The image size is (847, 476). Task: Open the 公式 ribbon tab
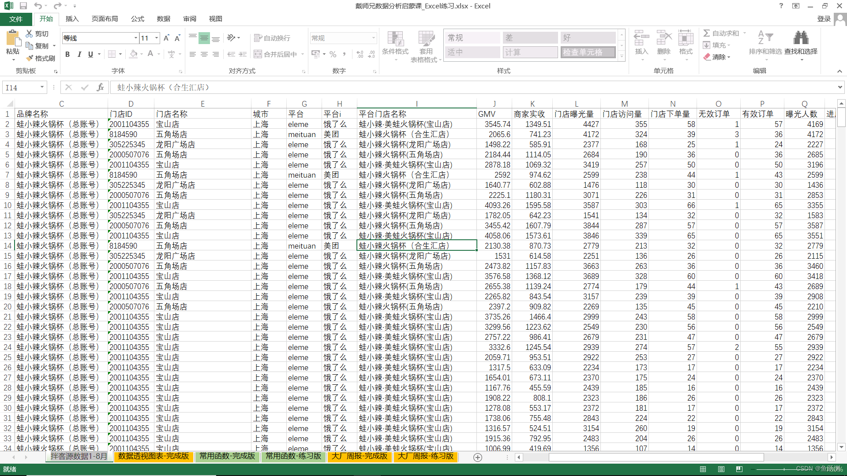pyautogui.click(x=137, y=19)
